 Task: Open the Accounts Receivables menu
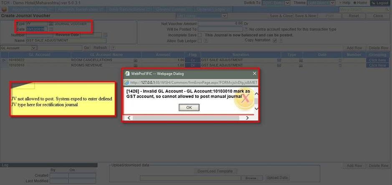pos(80,9)
